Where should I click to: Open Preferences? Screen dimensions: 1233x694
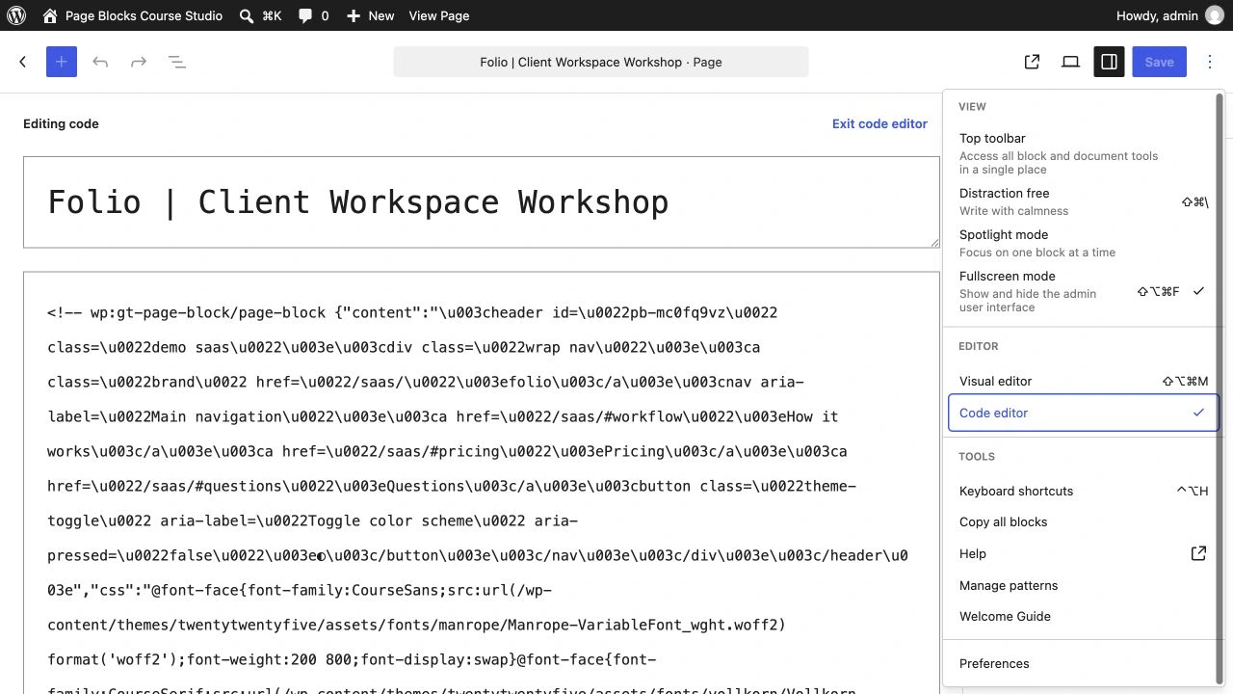(x=1083, y=663)
